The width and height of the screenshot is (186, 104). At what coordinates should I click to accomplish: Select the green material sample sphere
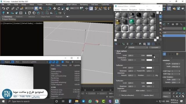coord(132,22)
